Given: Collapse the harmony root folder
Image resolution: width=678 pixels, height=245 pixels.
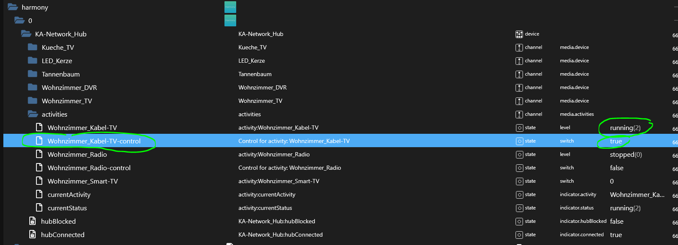Looking at the screenshot, I should pos(12,7).
